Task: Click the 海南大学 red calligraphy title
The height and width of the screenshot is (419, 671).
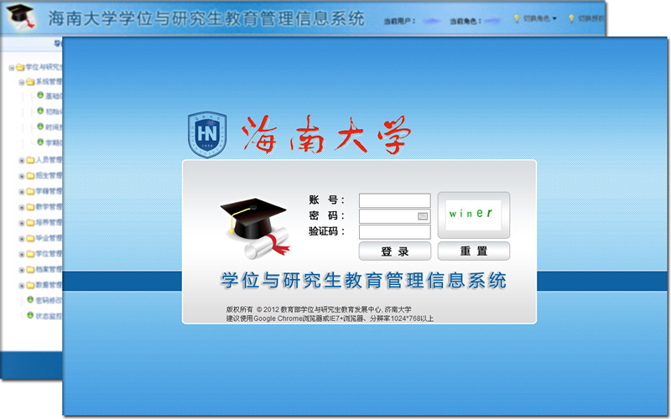Action: [326, 135]
